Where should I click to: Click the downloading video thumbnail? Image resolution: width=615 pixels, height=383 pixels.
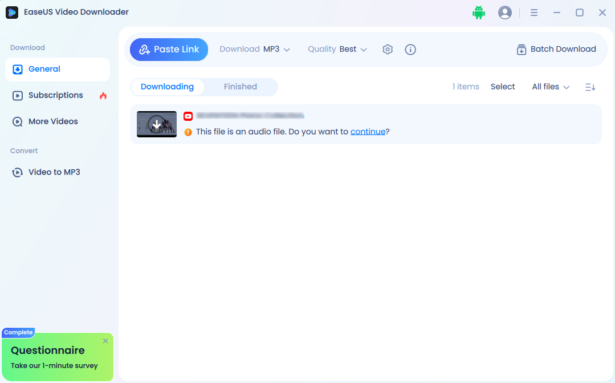tap(156, 124)
